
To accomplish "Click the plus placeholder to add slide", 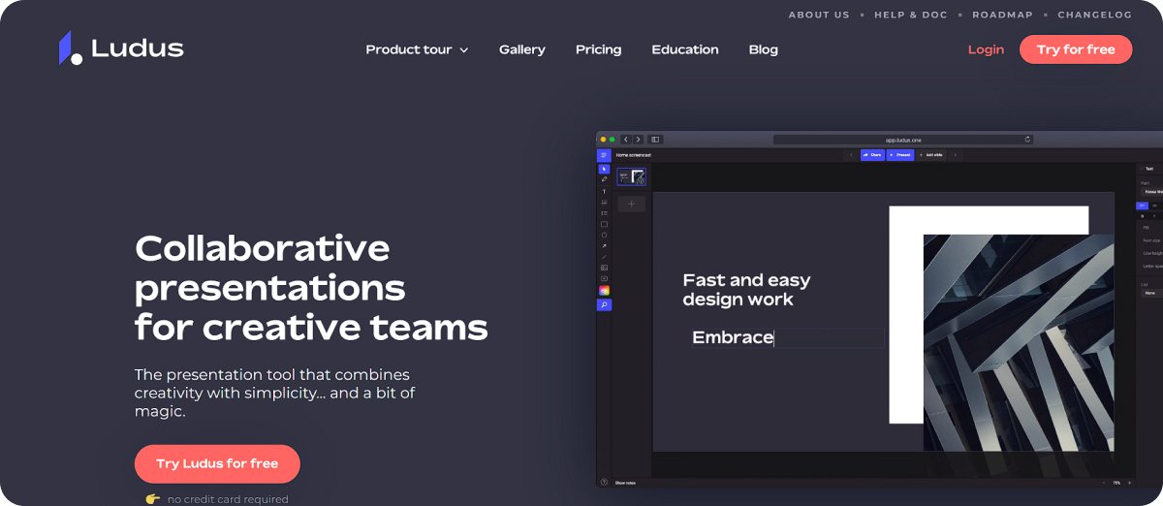I will tap(632, 204).
